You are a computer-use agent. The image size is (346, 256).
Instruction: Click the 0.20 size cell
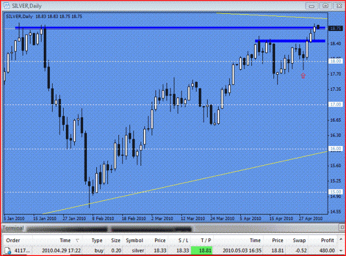click(116, 250)
